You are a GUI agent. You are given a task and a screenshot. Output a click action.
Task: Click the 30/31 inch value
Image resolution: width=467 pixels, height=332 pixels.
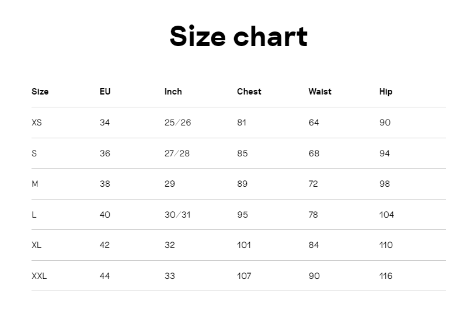coord(177,215)
